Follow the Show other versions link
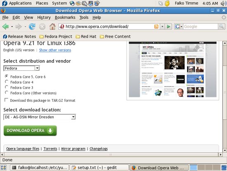 pos(55,50)
